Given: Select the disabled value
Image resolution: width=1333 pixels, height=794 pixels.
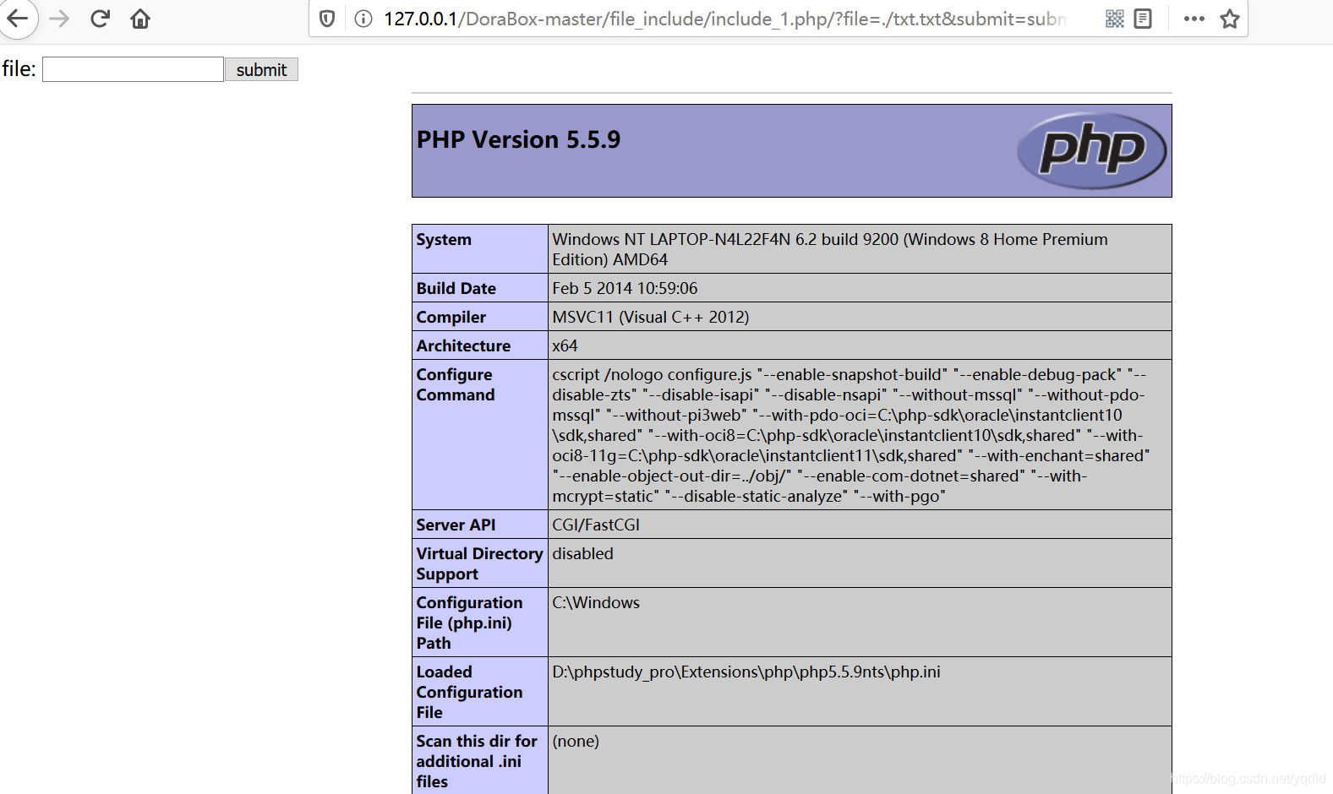Looking at the screenshot, I should click(x=582, y=553).
